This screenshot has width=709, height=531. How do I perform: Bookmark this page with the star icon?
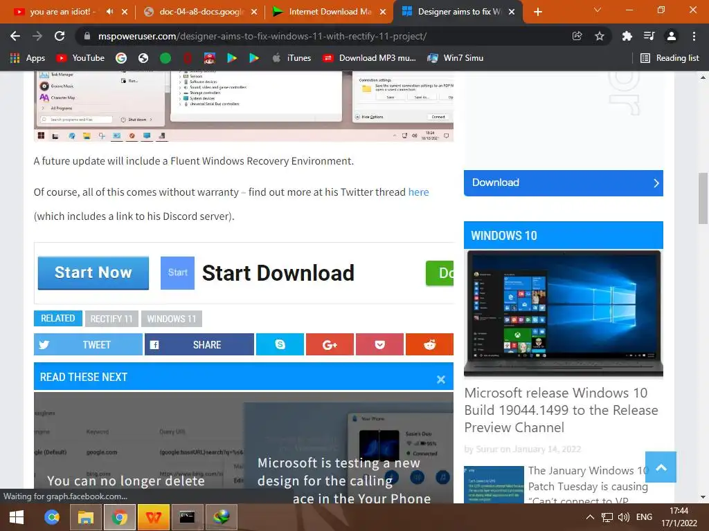click(x=599, y=36)
